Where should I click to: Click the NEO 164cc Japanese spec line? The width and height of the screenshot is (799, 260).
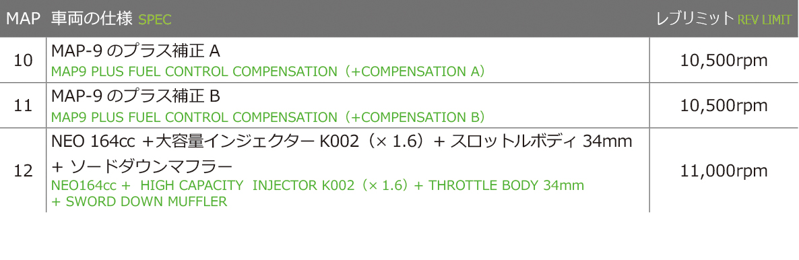pos(342,141)
